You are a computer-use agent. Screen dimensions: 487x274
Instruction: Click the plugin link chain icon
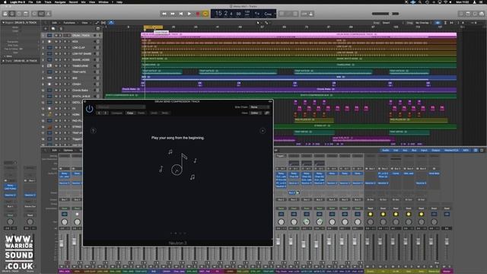267,113
